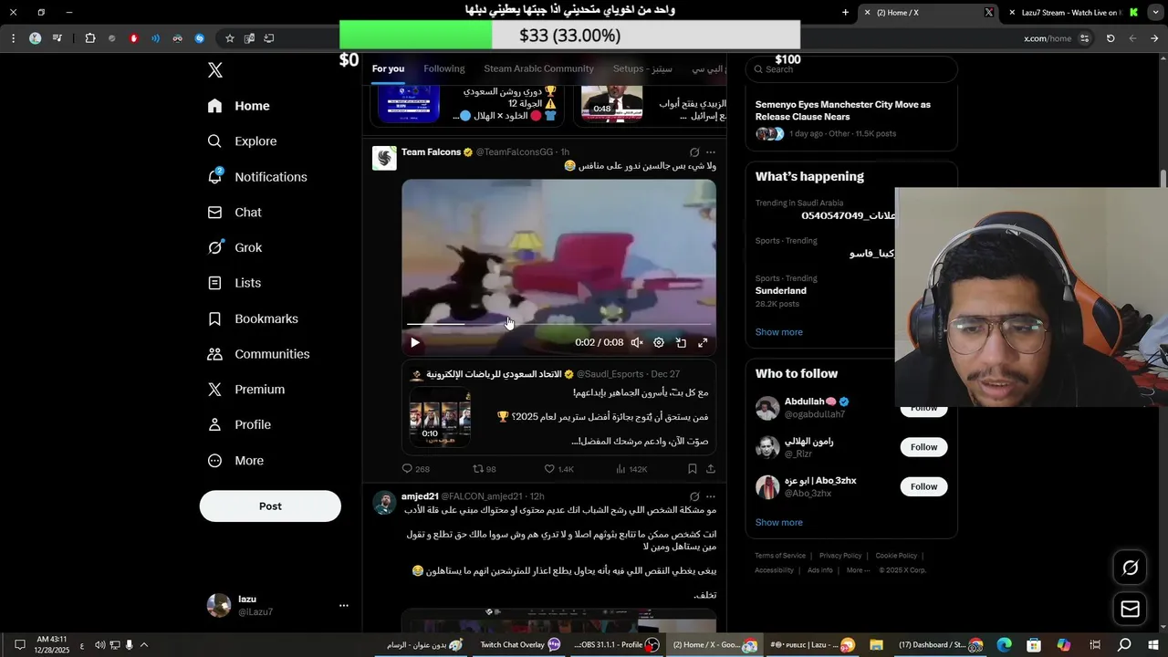The height and width of the screenshot is (657, 1168).
Task: Follow رامون الهلالي
Action: (923, 447)
